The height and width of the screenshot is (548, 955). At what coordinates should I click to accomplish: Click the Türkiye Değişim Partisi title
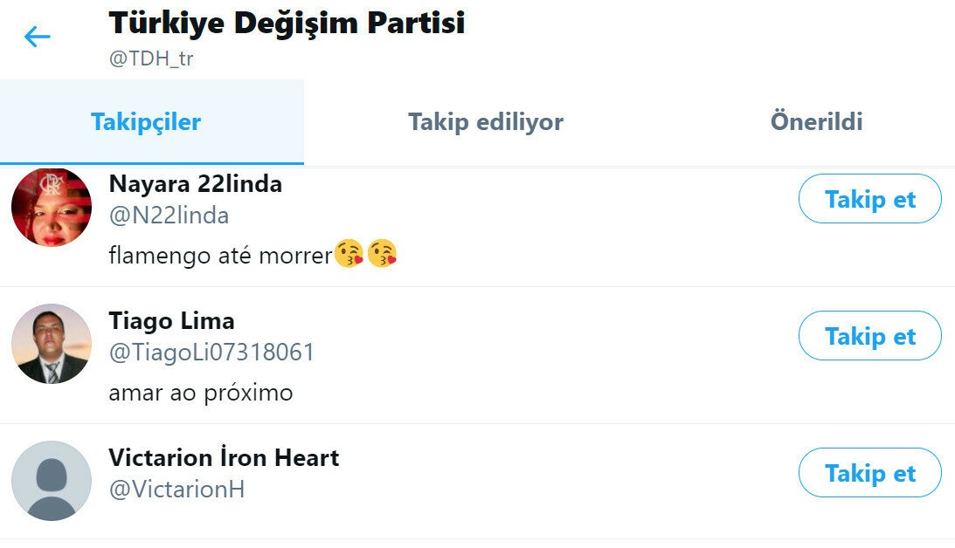287,24
